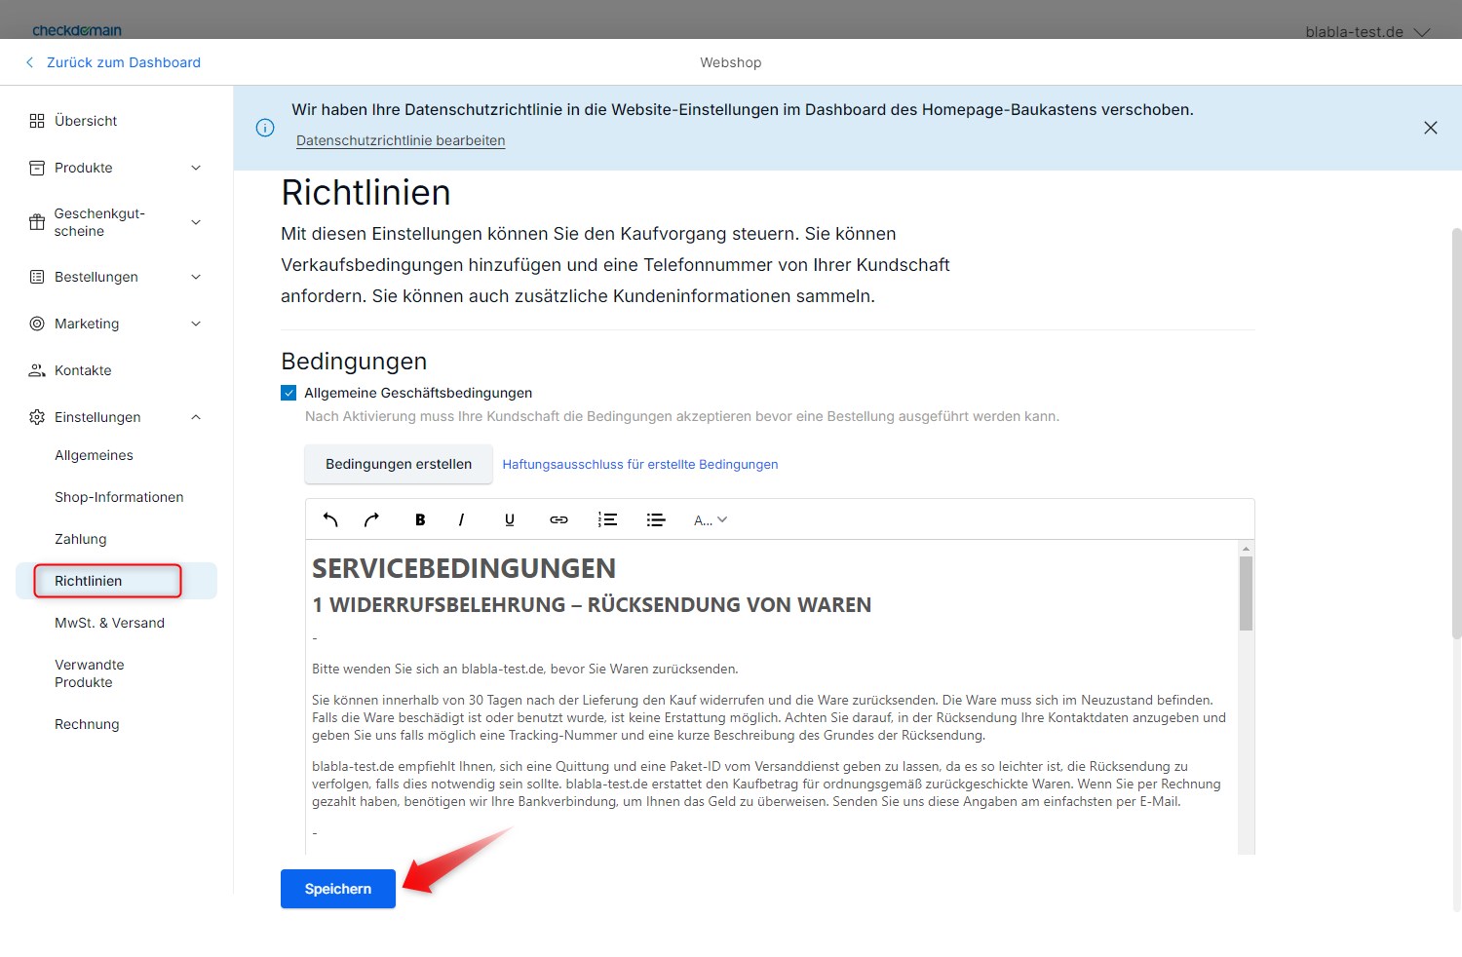The image size is (1462, 957).
Task: Insert a hyperlink in the conditions editor
Action: 558,518
